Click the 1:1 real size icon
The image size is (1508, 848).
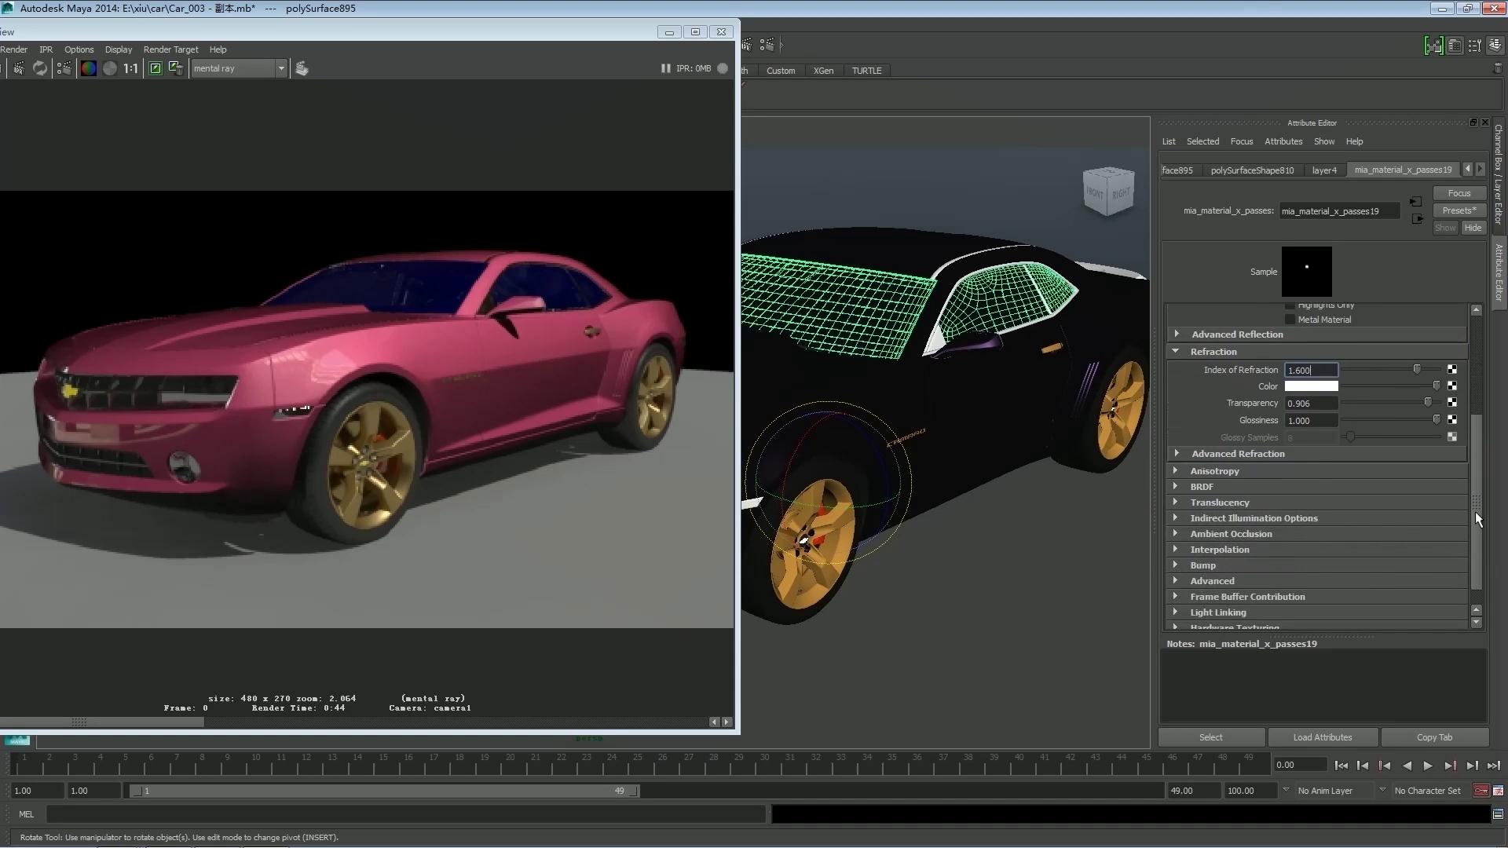[130, 68]
